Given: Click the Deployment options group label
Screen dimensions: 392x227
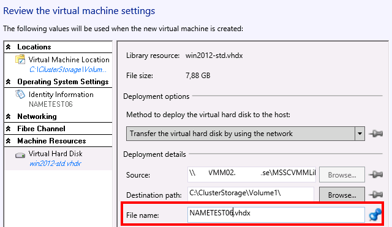Looking at the screenshot, I should click(156, 96).
